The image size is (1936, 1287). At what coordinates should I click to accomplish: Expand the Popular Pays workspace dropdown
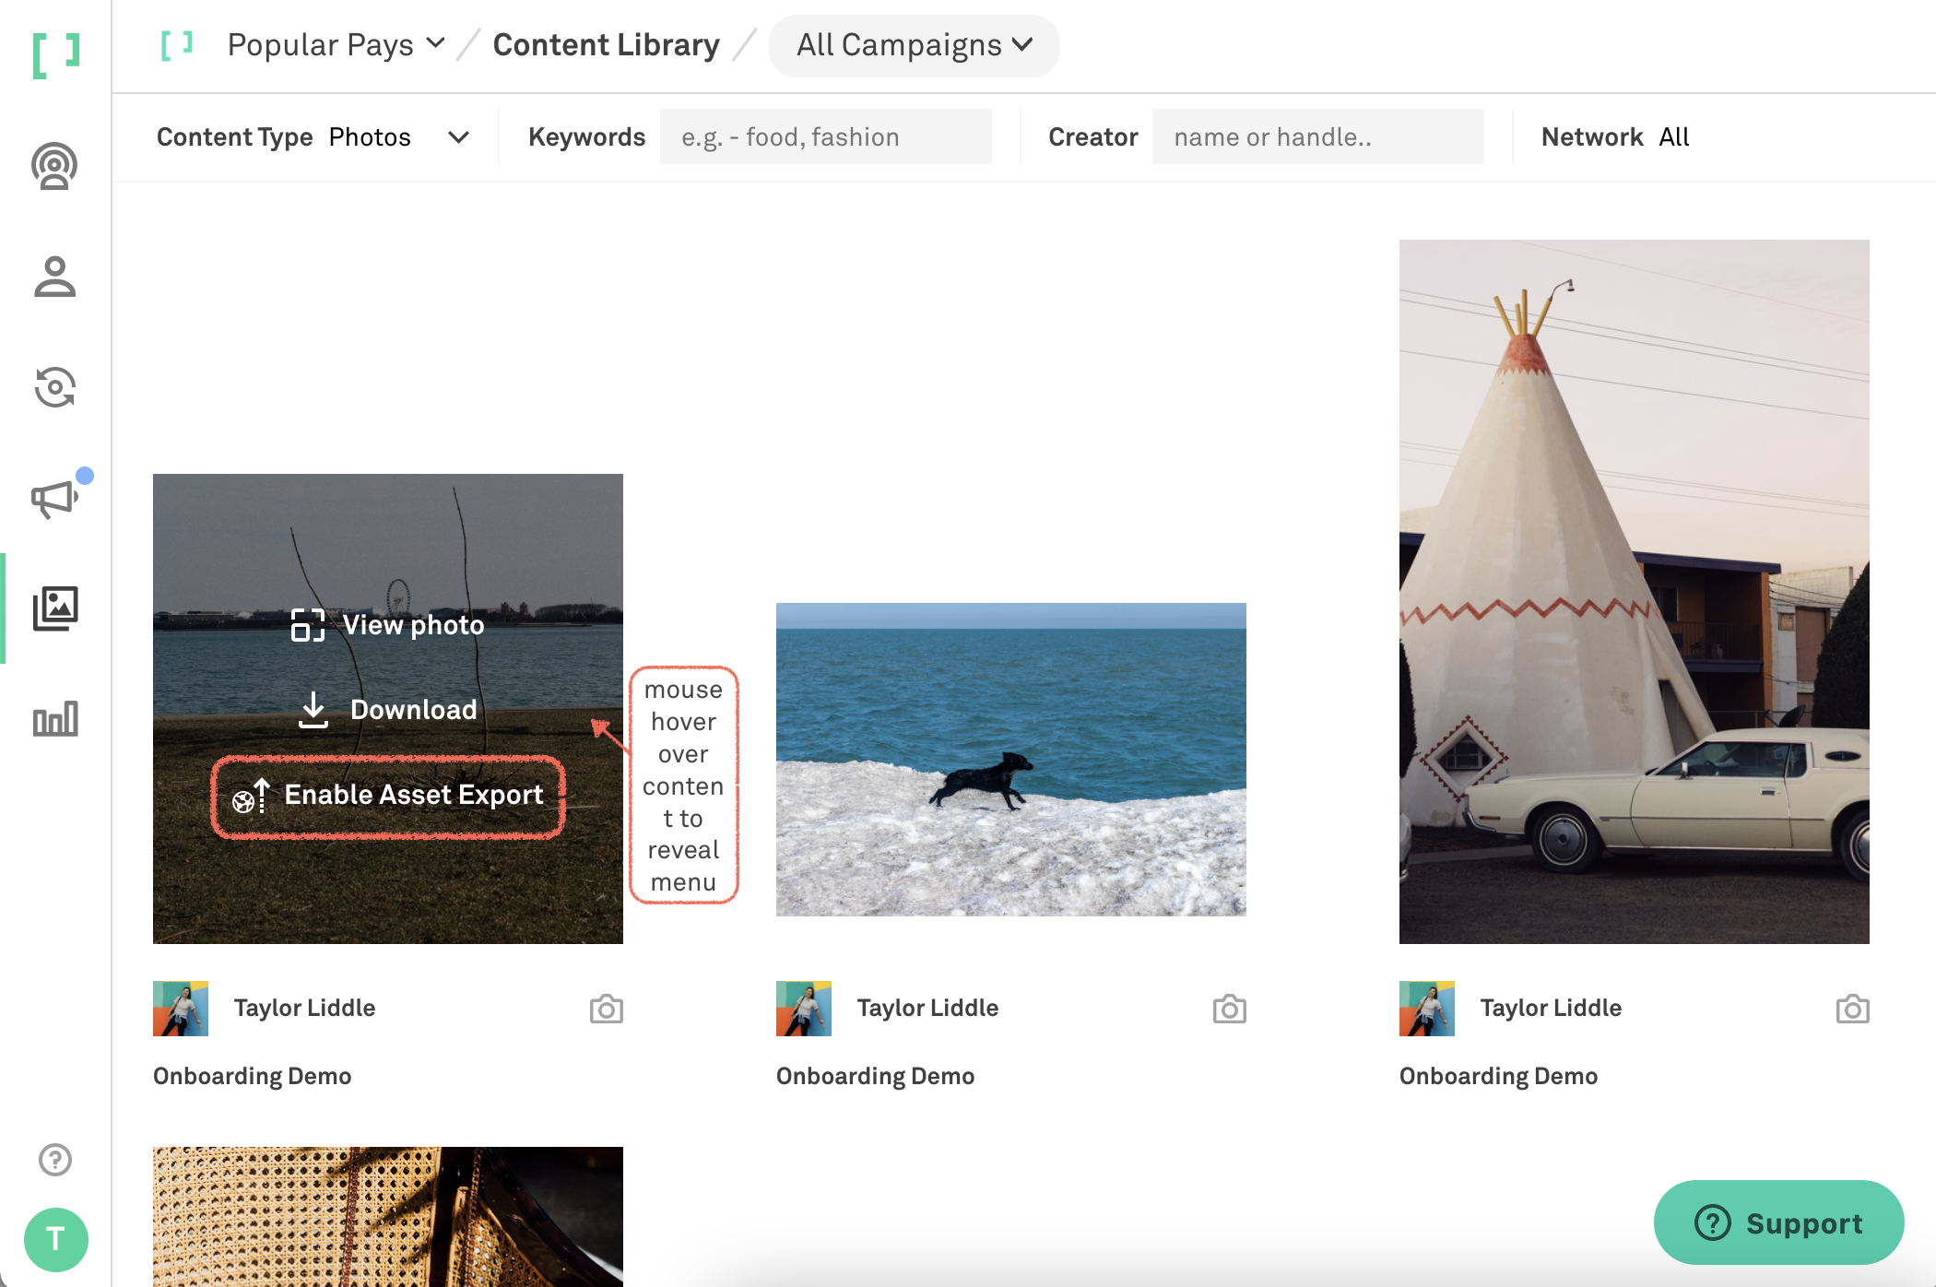pyautogui.click(x=336, y=44)
